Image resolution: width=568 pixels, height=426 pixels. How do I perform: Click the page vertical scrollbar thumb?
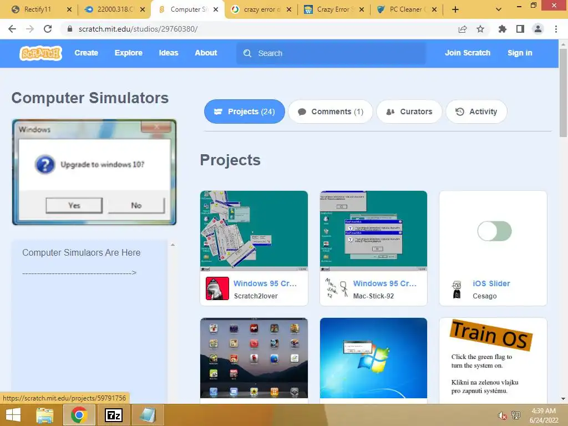[x=563, y=93]
